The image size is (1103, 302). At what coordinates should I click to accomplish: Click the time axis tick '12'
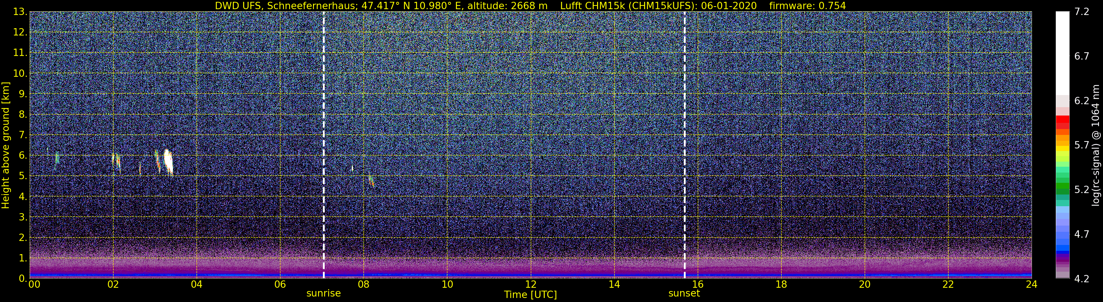(530, 284)
